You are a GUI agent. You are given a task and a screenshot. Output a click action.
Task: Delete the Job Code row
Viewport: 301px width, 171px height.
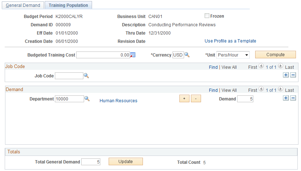coord(293,75)
